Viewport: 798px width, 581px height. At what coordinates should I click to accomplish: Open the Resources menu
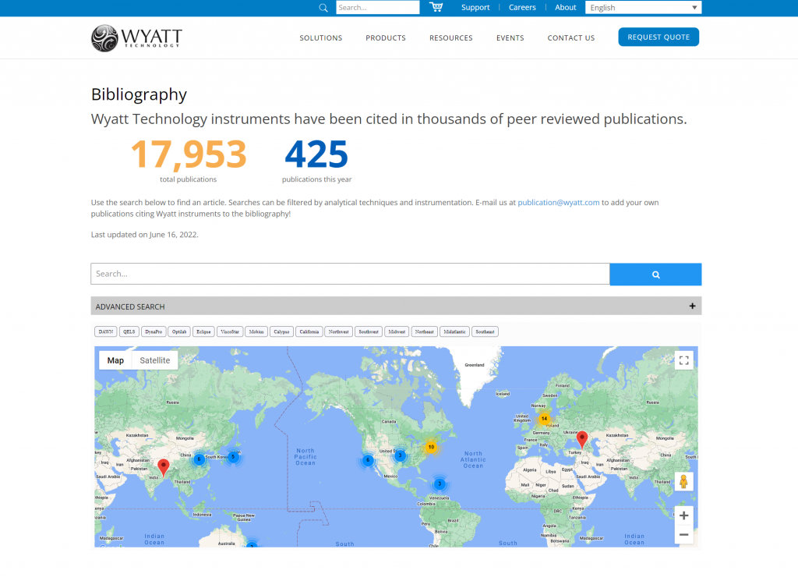pyautogui.click(x=450, y=38)
